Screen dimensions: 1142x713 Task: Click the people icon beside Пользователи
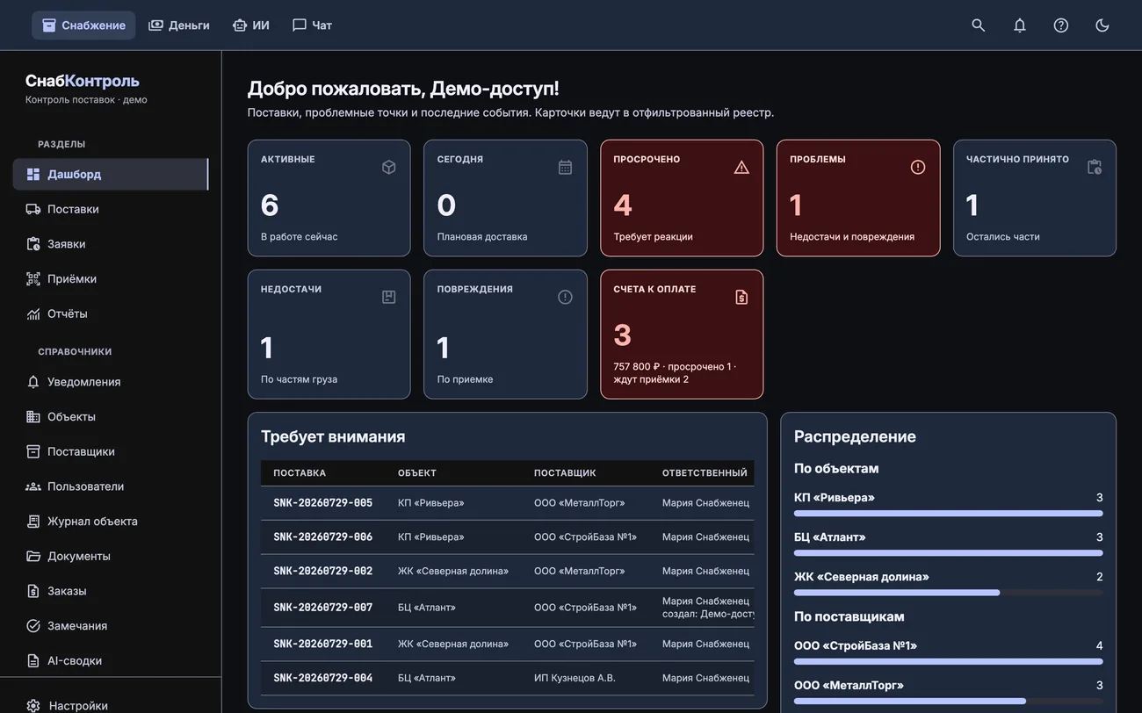(x=33, y=486)
